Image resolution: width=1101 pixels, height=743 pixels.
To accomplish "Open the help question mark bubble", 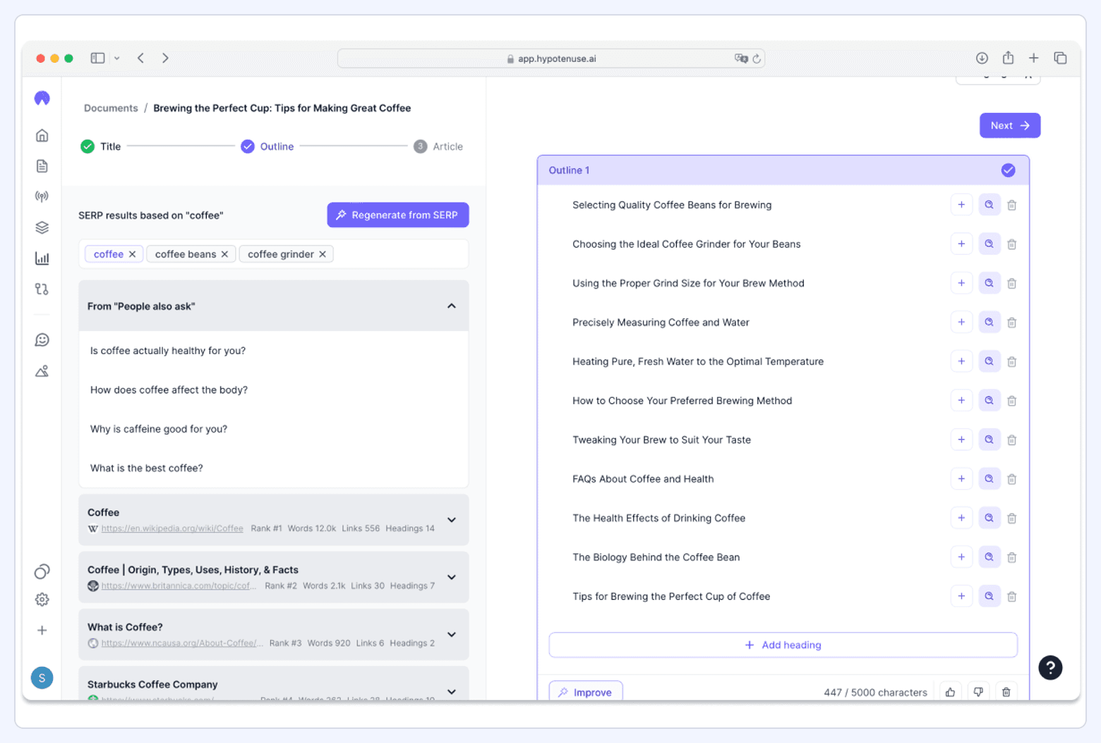I will (x=1049, y=668).
